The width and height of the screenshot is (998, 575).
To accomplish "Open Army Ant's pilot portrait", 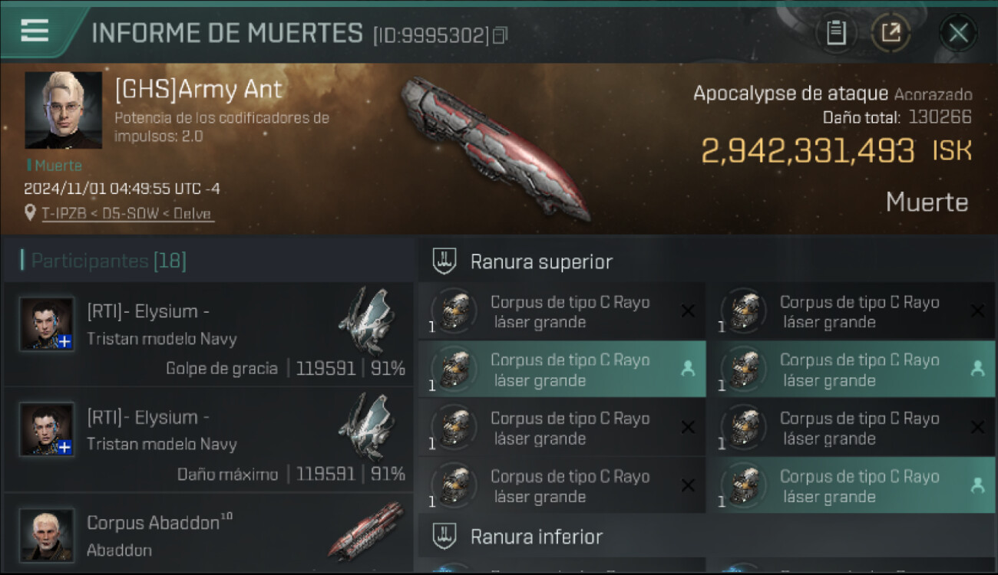I will click(63, 110).
